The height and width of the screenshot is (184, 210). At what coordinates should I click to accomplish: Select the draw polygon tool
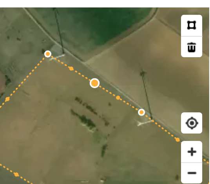coord(192,25)
